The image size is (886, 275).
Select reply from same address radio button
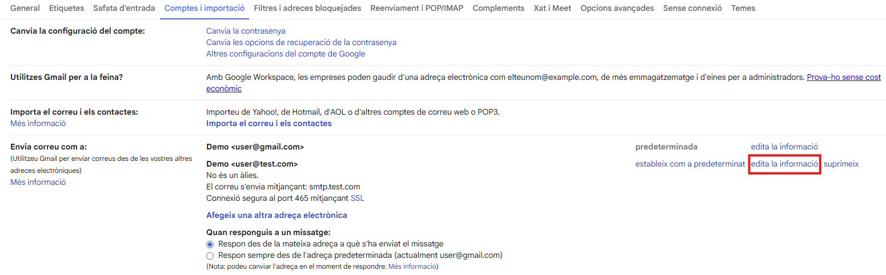pyautogui.click(x=210, y=244)
